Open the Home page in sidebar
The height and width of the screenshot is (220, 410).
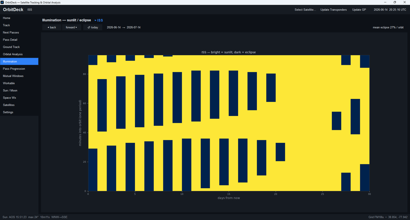tap(19, 18)
